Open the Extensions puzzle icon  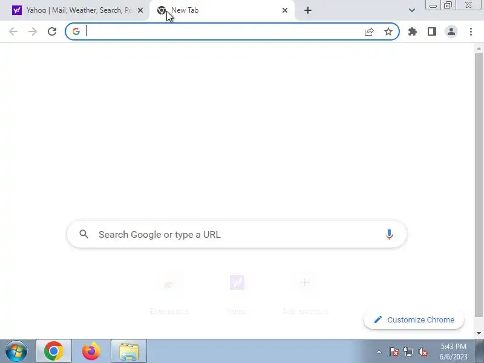(413, 31)
